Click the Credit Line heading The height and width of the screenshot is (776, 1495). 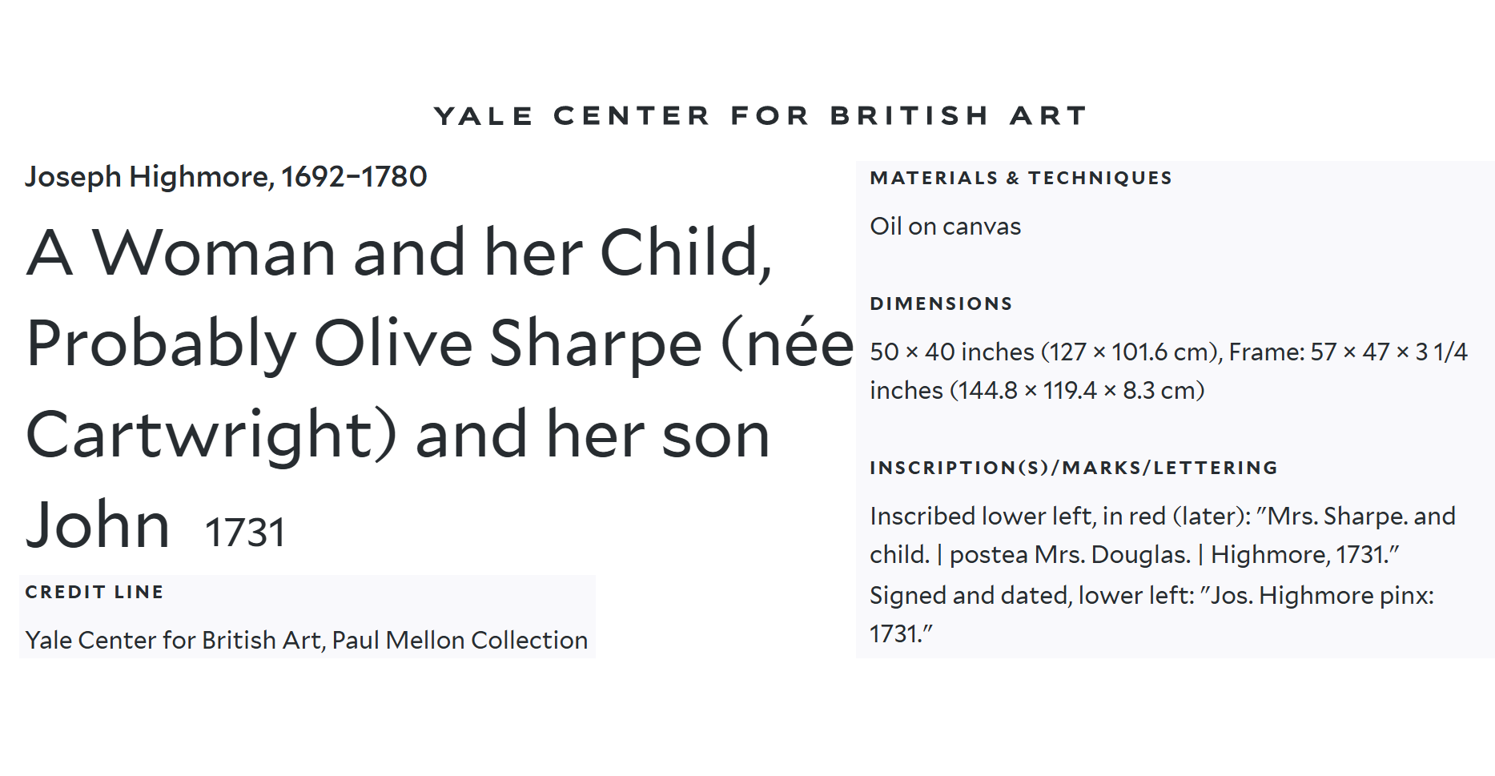[x=94, y=592]
